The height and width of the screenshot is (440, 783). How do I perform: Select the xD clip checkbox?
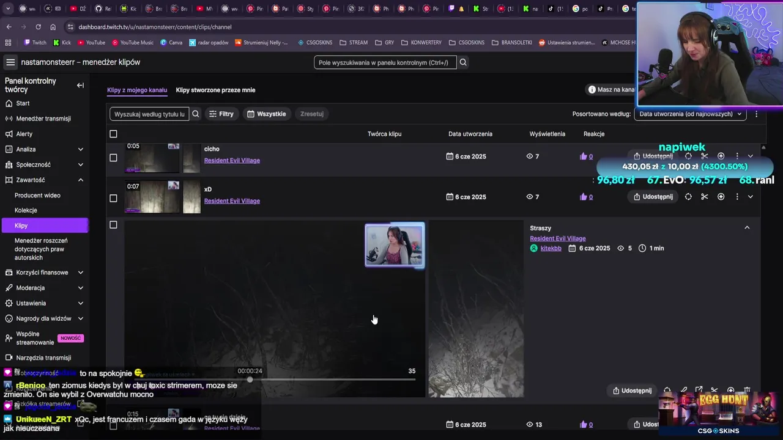click(113, 198)
